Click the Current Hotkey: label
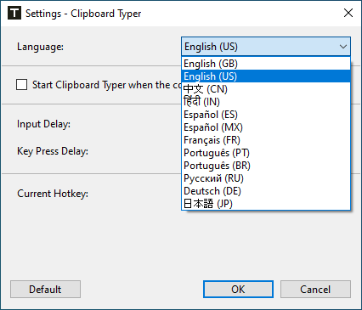This screenshot has height=310, width=362. click(x=53, y=194)
